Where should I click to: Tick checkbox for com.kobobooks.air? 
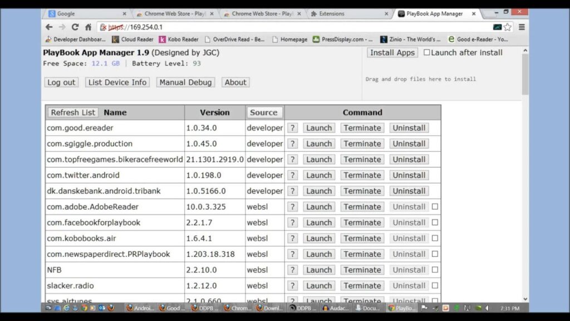(x=435, y=238)
